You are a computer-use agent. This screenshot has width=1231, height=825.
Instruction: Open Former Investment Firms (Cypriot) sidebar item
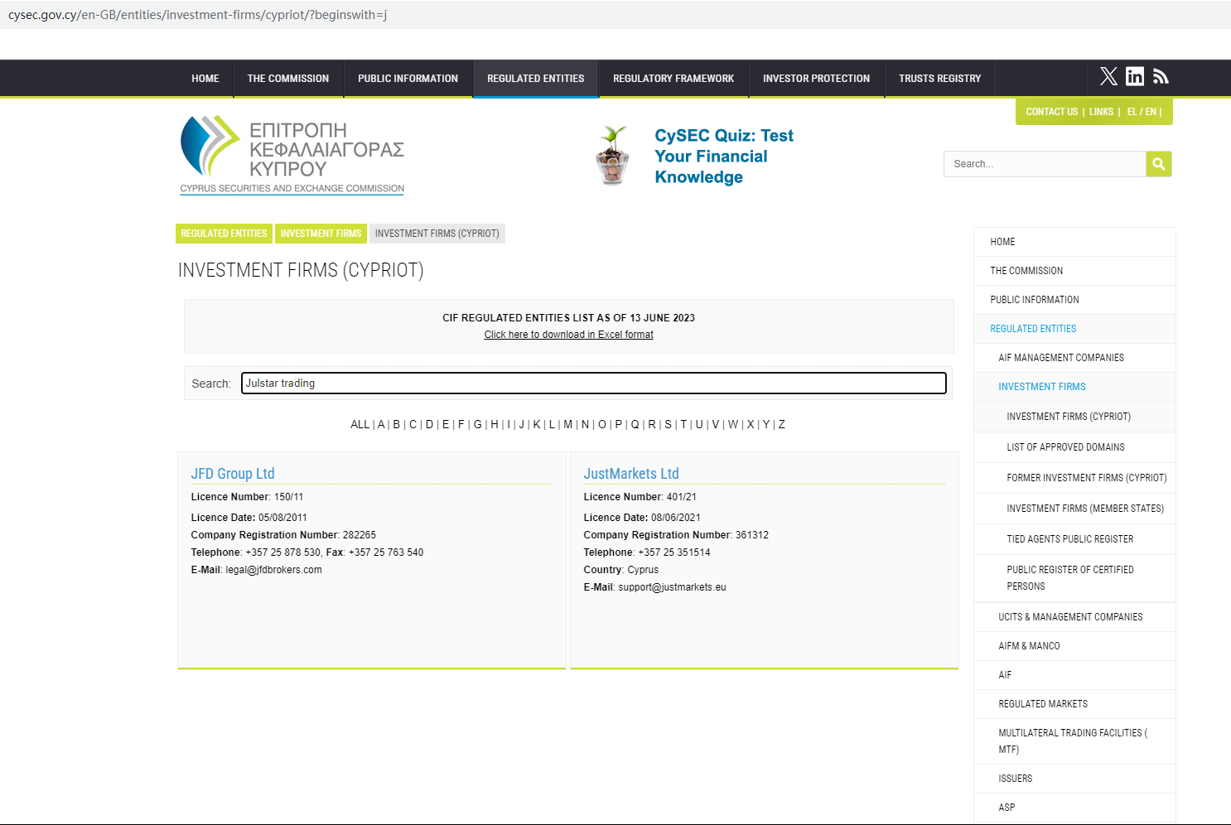(x=1086, y=478)
